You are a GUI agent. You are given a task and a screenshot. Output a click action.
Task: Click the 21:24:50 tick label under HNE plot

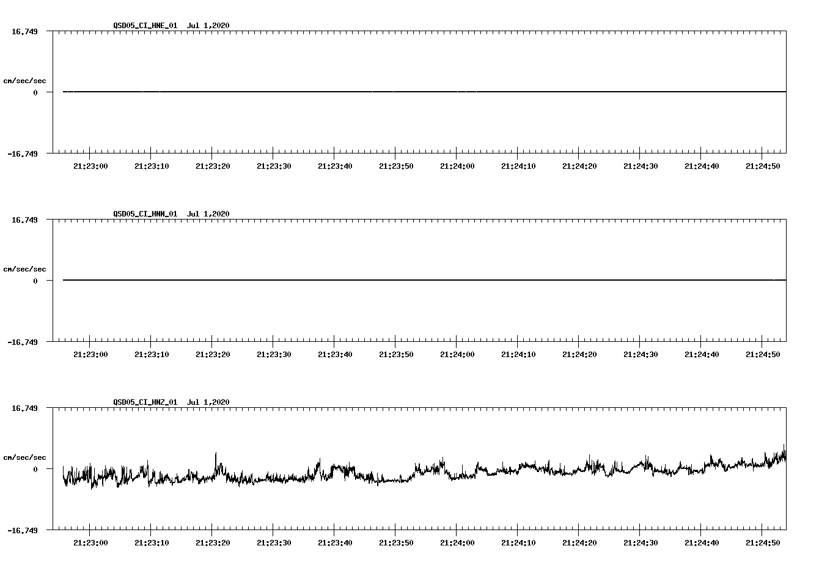[763, 166]
